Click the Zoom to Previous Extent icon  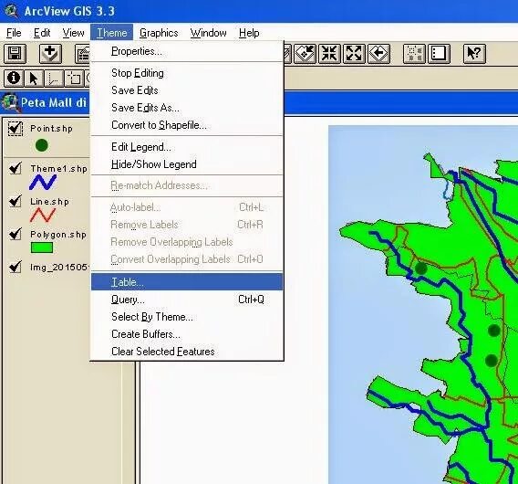click(378, 53)
